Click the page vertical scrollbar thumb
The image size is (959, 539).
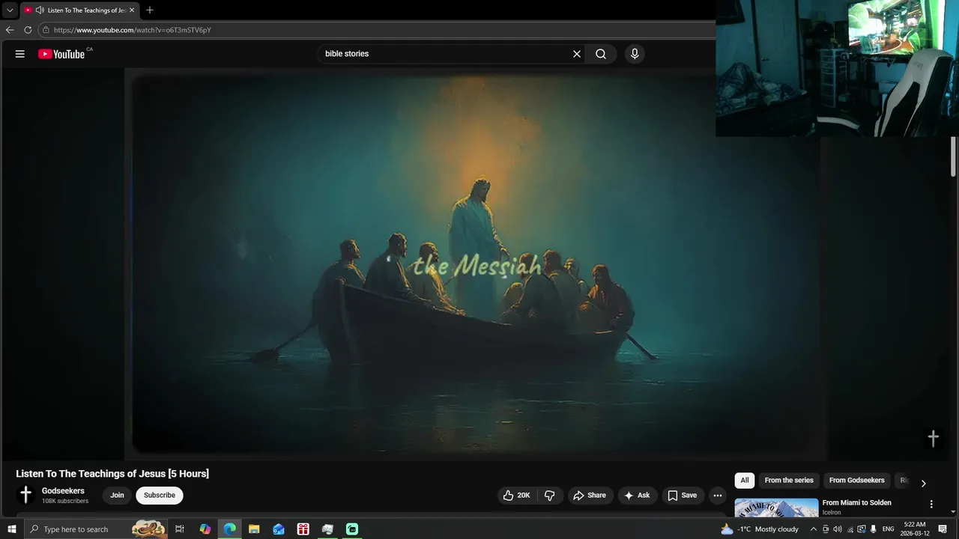[954, 156]
